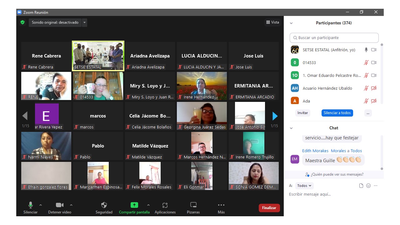Click camera icon for 014533
Screen dimensions: 400x225
coord(374,62)
